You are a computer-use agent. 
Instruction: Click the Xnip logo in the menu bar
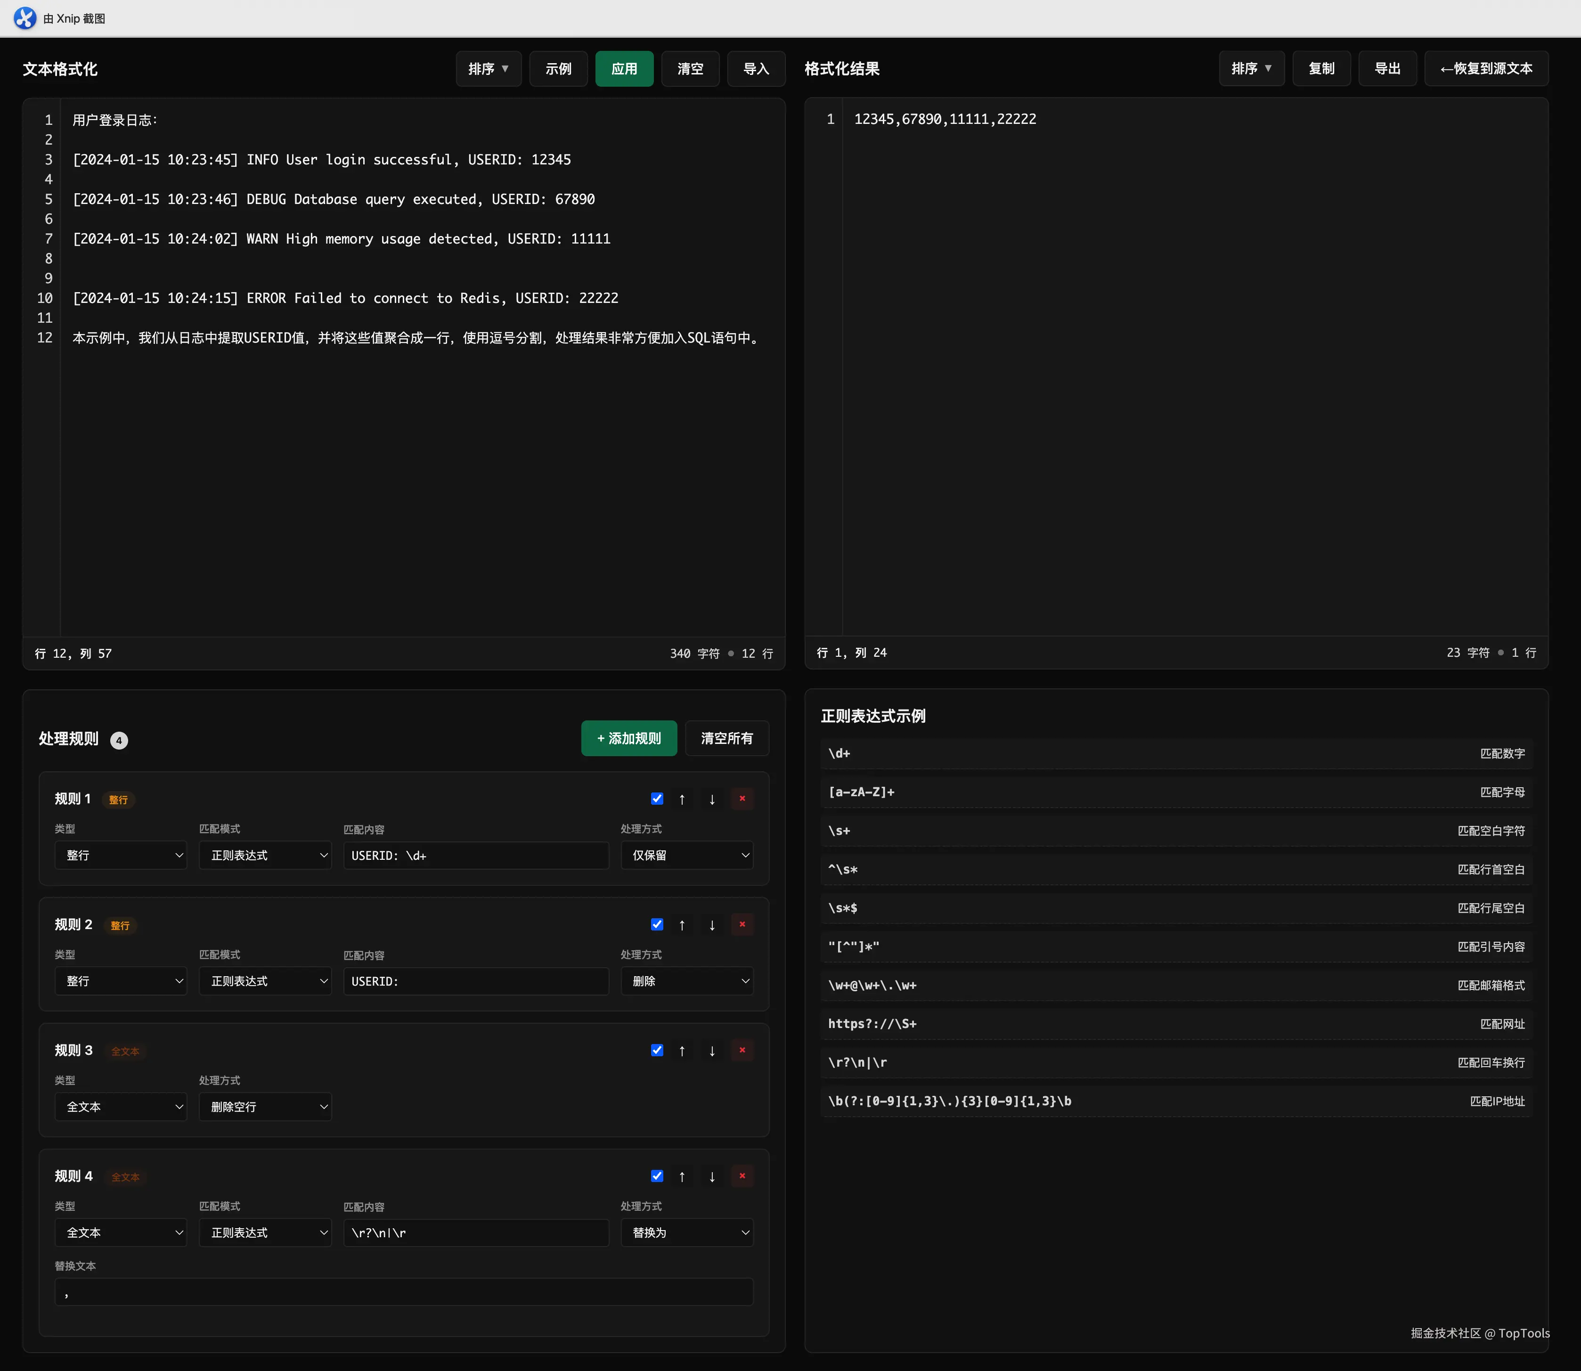click(x=25, y=17)
